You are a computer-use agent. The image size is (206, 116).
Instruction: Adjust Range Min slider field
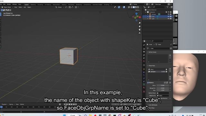163,88
